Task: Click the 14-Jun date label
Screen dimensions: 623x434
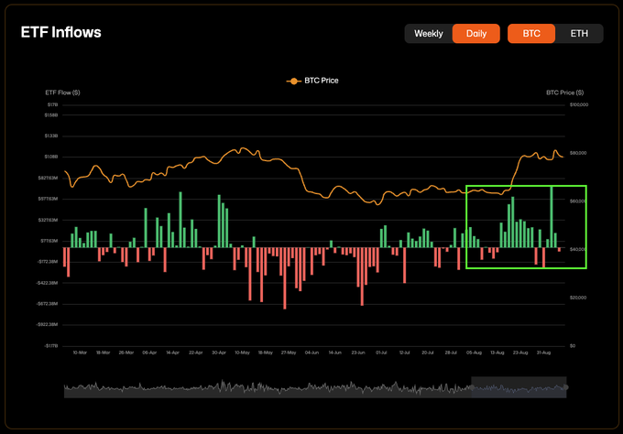Action: [x=335, y=353]
